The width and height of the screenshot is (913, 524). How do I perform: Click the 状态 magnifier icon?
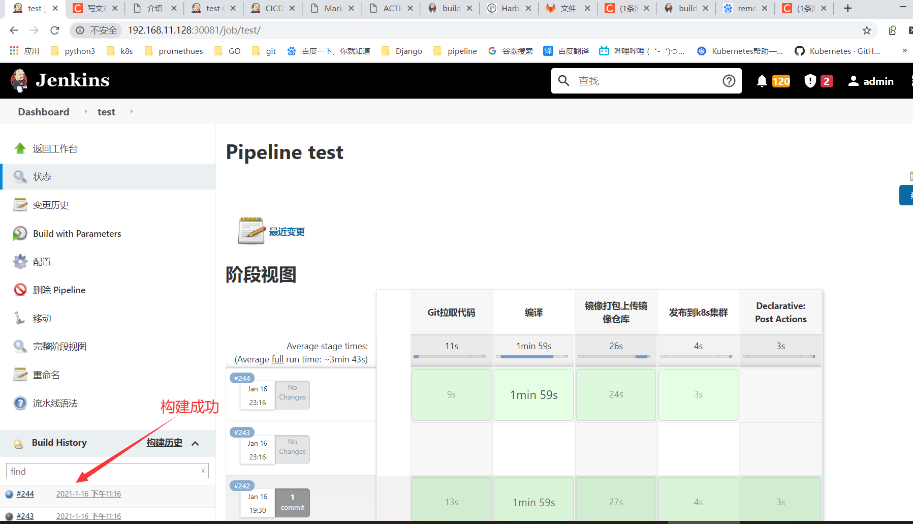[x=20, y=177]
